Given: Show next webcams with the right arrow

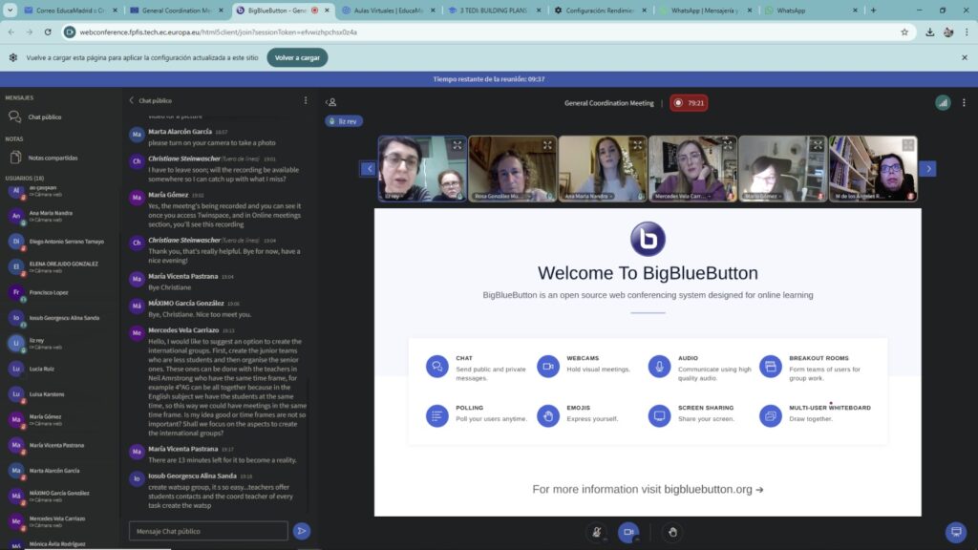Looking at the screenshot, I should pyautogui.click(x=927, y=169).
